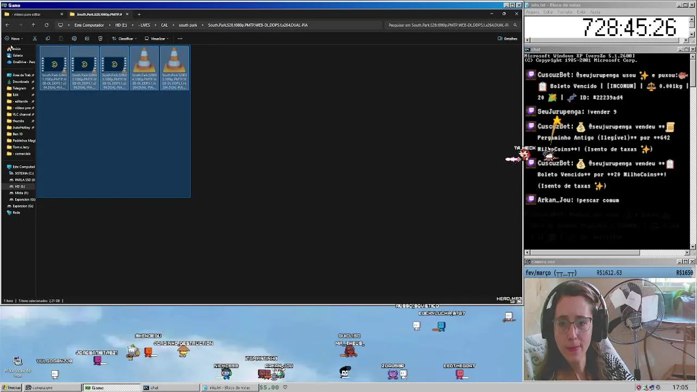Click the monitor icon at breadcrumb start
The height and width of the screenshot is (392, 697).
60,25
